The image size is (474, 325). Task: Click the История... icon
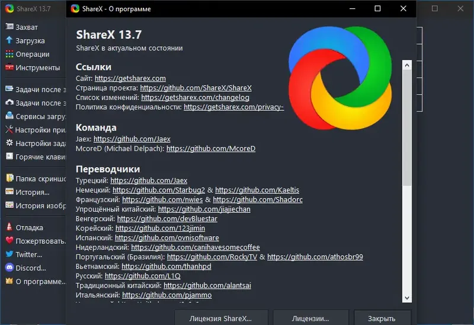click(9, 192)
